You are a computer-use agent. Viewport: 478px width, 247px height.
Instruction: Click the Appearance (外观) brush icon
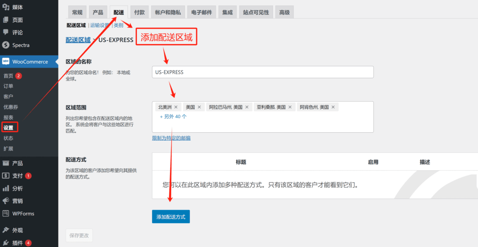click(6, 230)
